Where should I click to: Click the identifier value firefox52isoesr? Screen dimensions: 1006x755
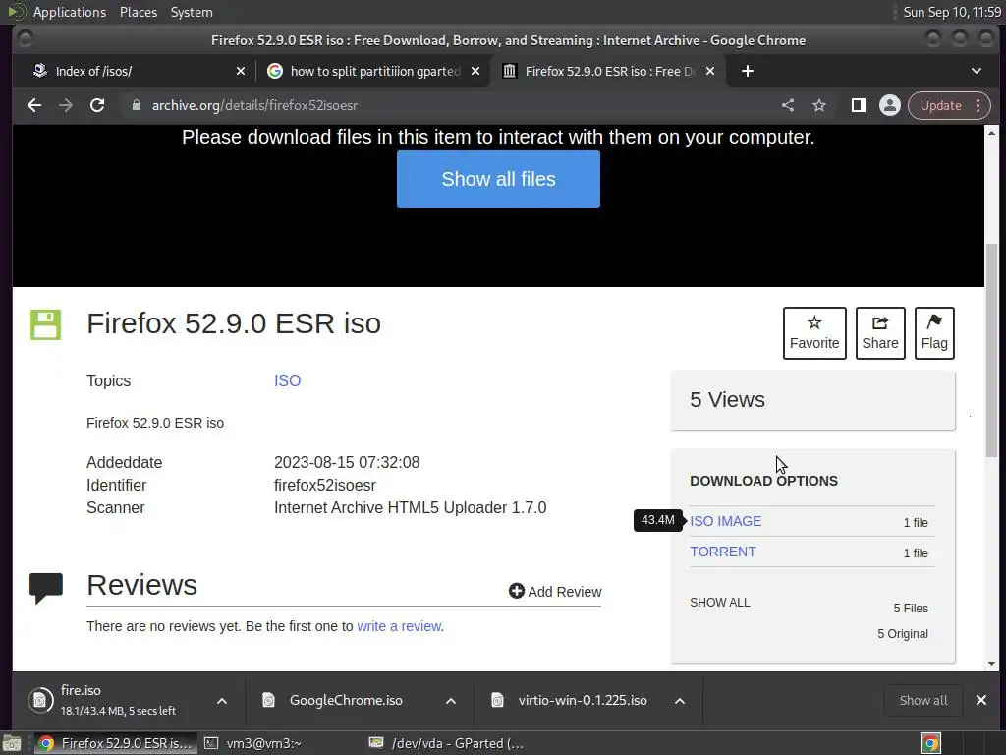coord(324,486)
